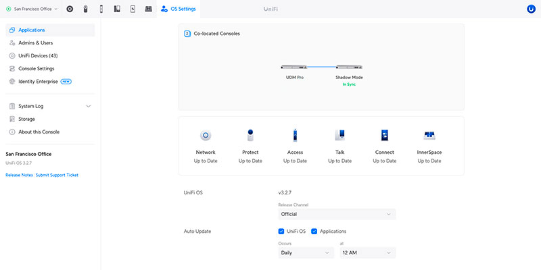Select the OS Settings tab
The width and height of the screenshot is (541, 270).
(179, 9)
